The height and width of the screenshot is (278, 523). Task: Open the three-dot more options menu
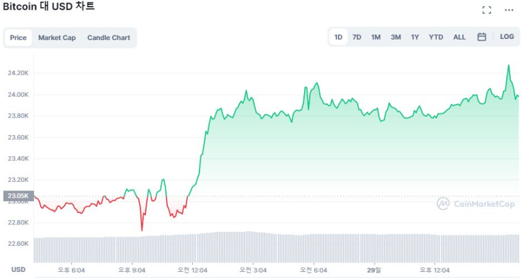tap(508, 10)
